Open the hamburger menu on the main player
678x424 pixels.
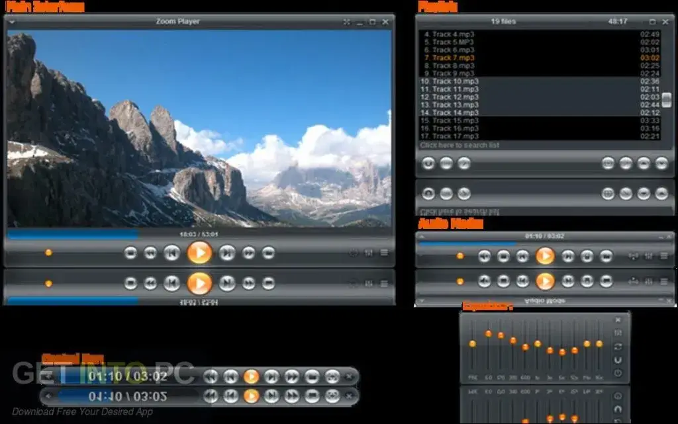(x=384, y=252)
